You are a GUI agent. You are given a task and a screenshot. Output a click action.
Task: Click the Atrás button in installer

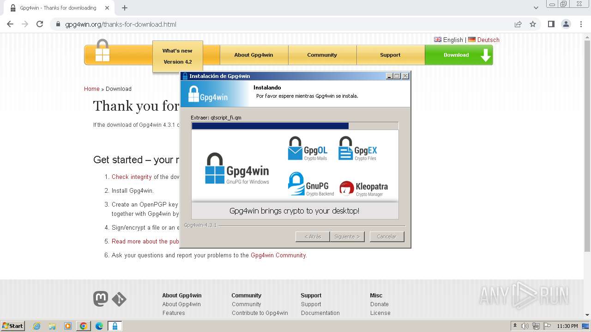pos(313,237)
